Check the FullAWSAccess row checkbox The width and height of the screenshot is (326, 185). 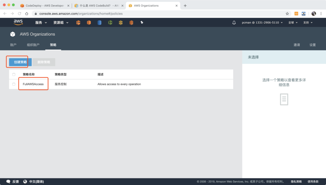pos(14,84)
